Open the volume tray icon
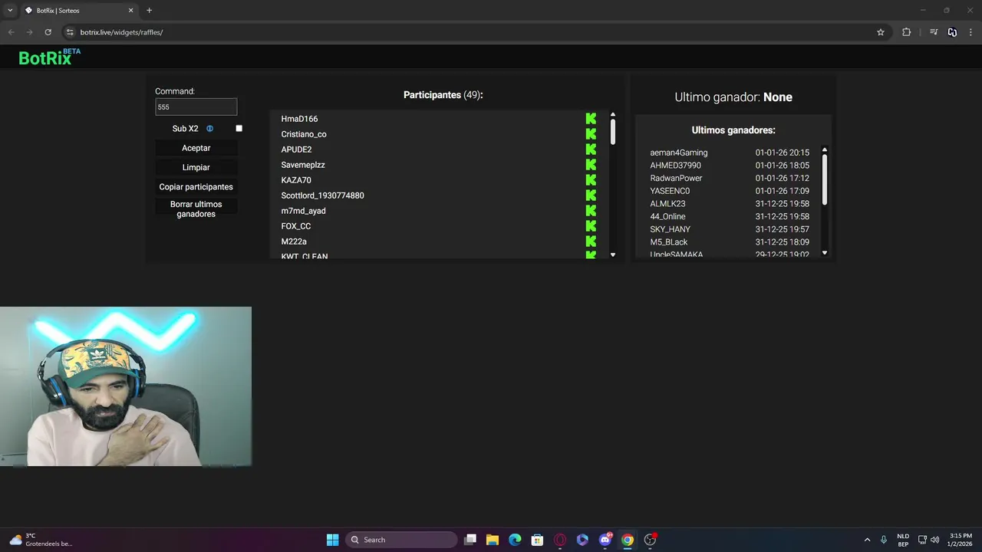 (934, 540)
